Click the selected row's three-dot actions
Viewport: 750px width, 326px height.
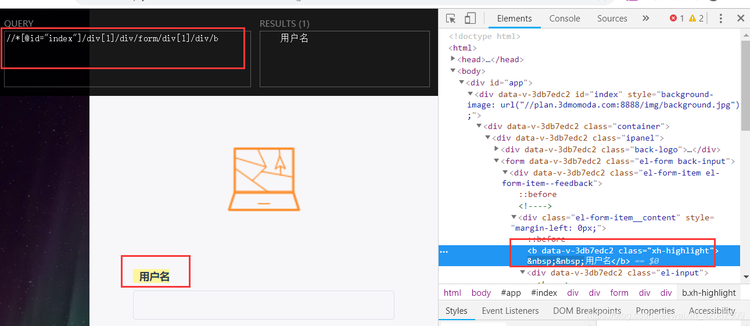tap(444, 252)
